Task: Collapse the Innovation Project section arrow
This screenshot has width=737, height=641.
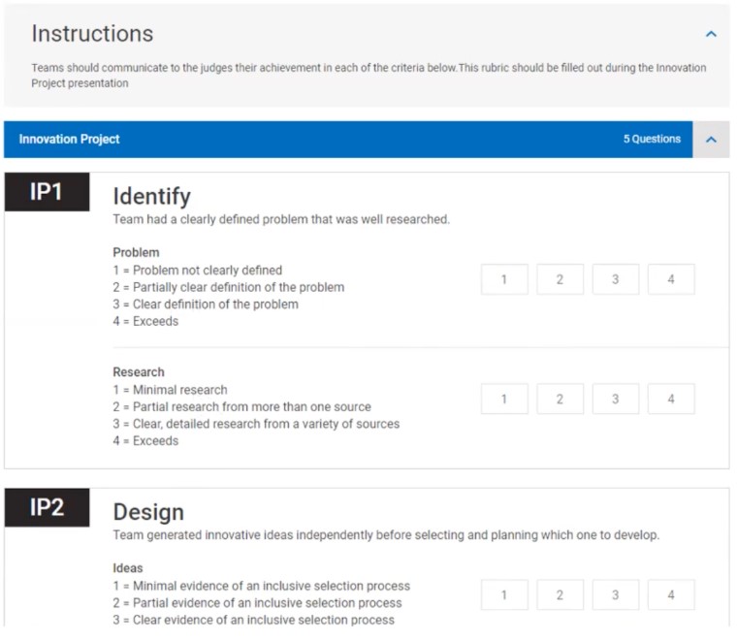Action: [711, 139]
